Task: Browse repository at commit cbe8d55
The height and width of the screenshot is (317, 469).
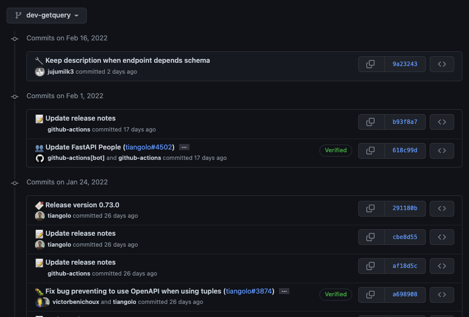Action: point(442,237)
